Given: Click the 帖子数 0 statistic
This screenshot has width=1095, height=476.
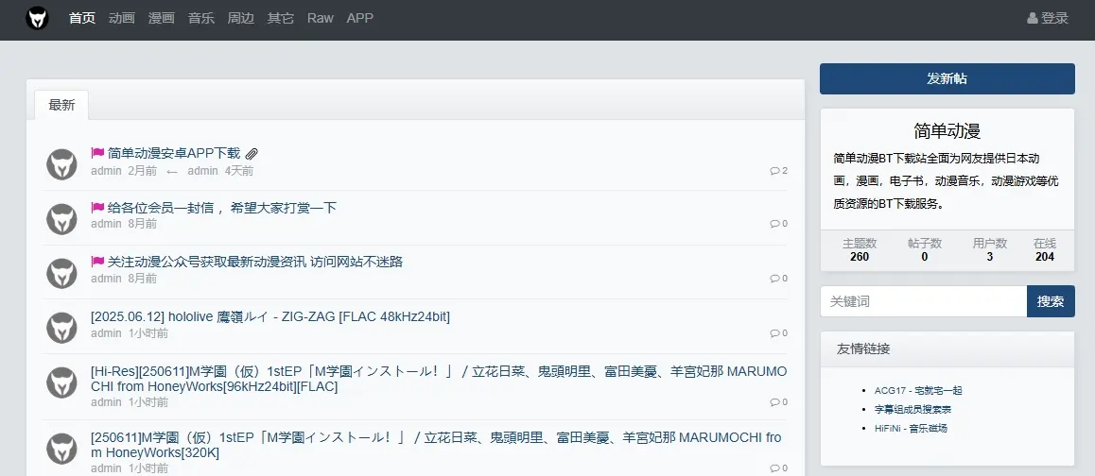Looking at the screenshot, I should point(925,250).
